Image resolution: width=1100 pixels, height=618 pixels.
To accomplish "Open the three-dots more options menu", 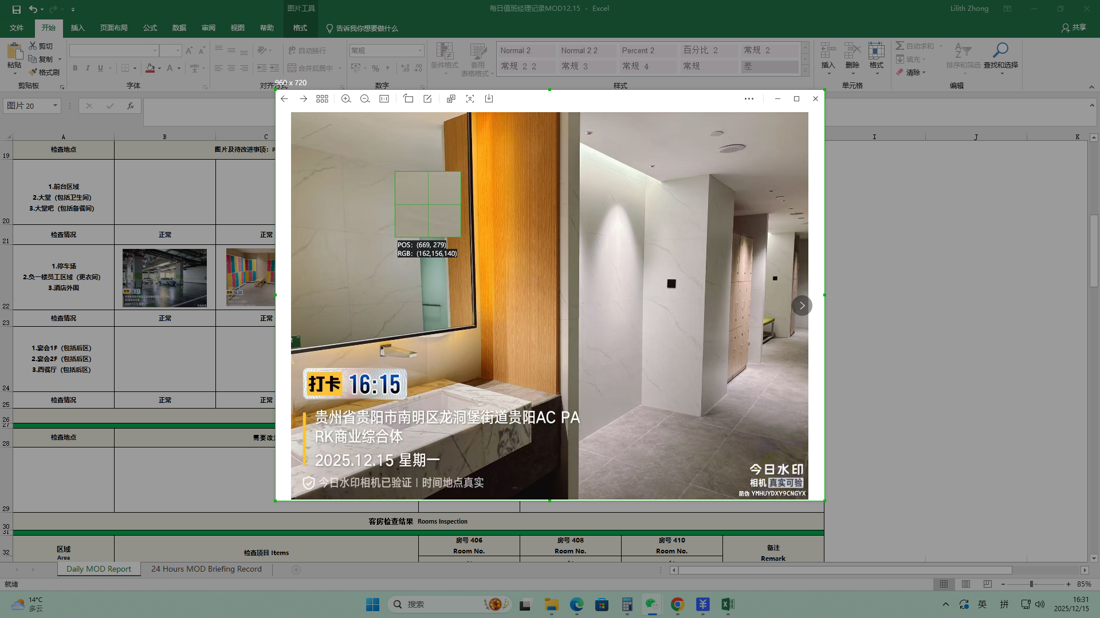I will (749, 99).
